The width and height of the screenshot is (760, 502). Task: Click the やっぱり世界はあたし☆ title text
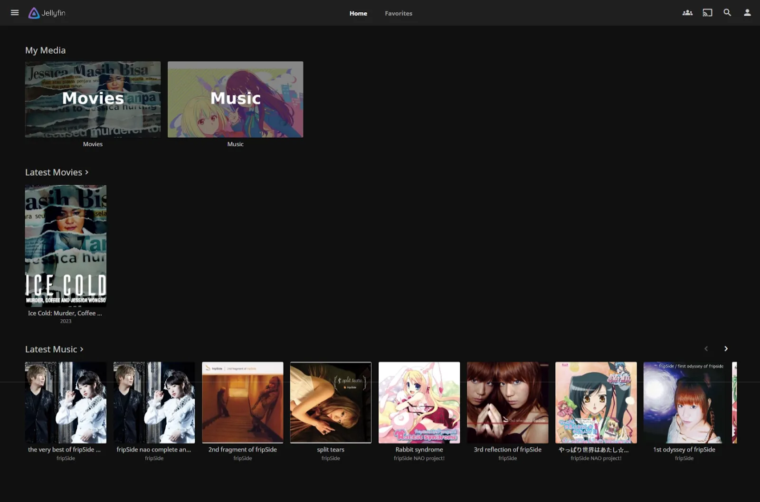594,449
